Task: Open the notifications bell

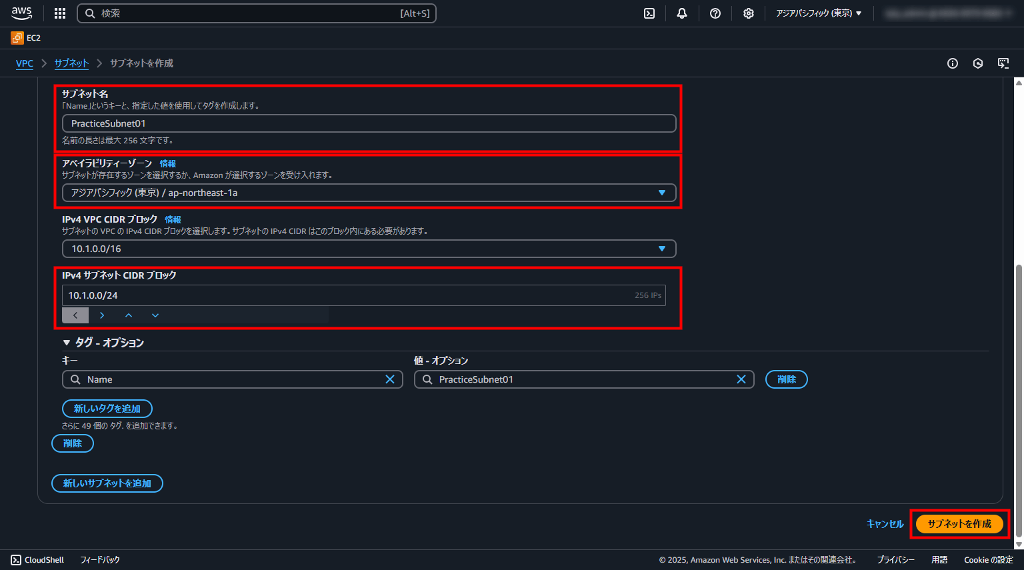Action: point(682,13)
